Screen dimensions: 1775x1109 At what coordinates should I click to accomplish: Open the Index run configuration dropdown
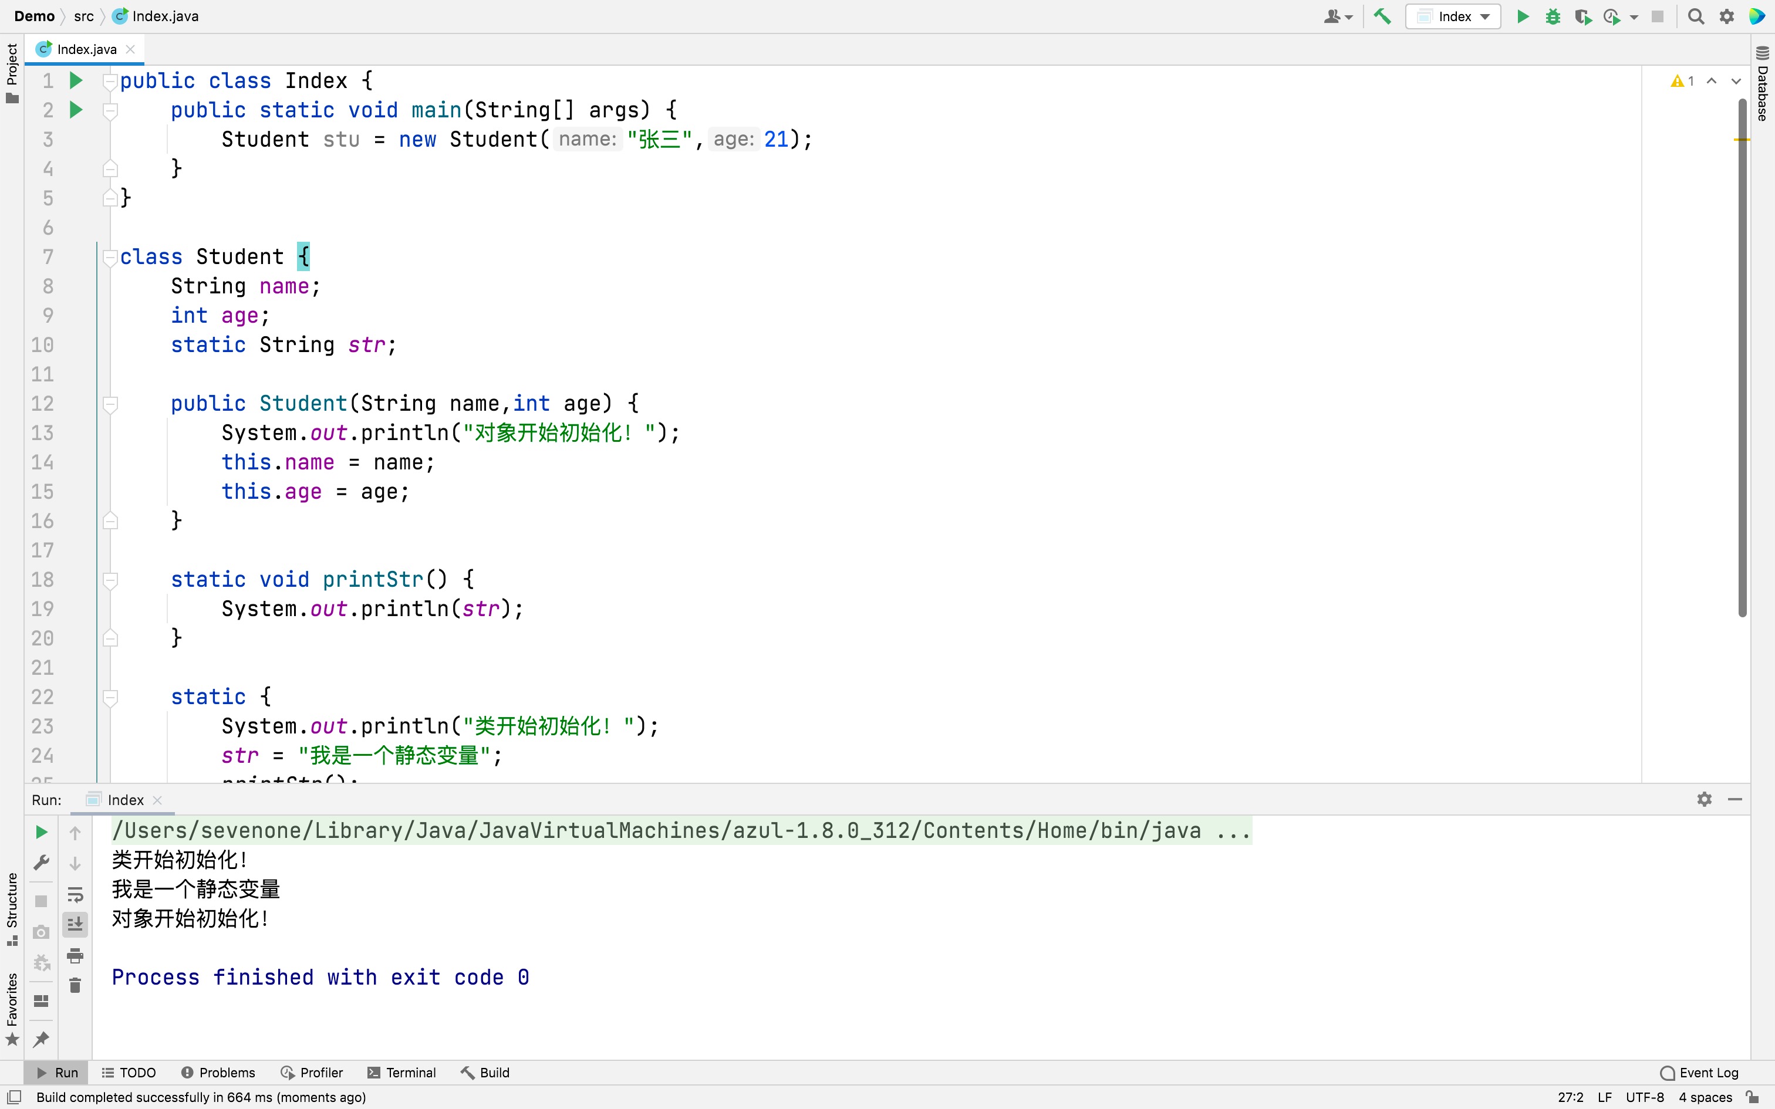pos(1452,16)
